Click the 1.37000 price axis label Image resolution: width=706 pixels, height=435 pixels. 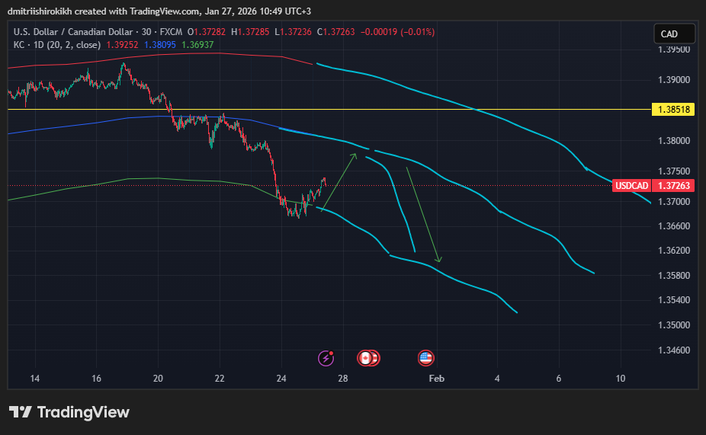pos(673,202)
